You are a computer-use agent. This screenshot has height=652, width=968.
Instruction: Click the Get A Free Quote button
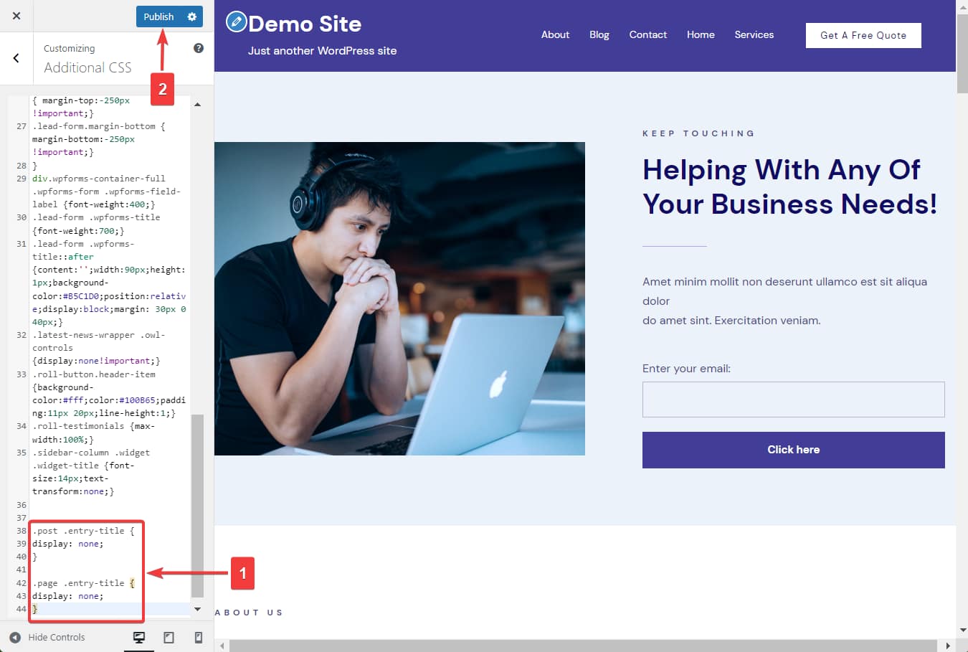click(x=863, y=35)
